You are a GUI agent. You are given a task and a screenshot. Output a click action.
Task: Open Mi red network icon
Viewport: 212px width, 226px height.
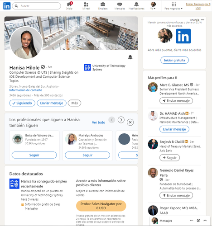(86, 6)
